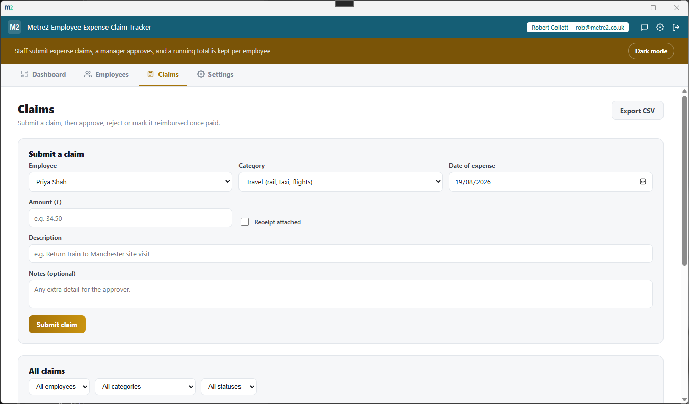Image resolution: width=689 pixels, height=404 pixels.
Task: Open the feedback chat icon
Action: (x=644, y=28)
